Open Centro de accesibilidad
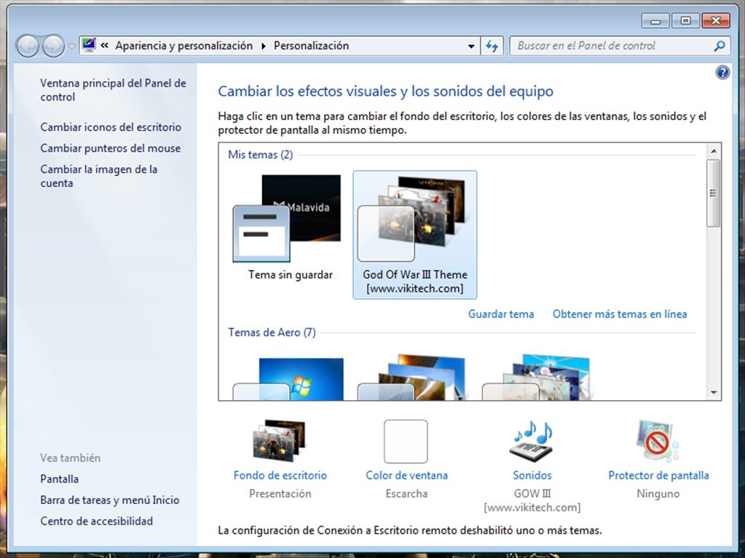745x558 pixels. coord(96,521)
